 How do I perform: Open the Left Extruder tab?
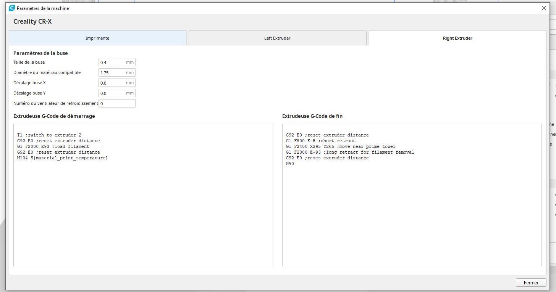tap(277, 38)
